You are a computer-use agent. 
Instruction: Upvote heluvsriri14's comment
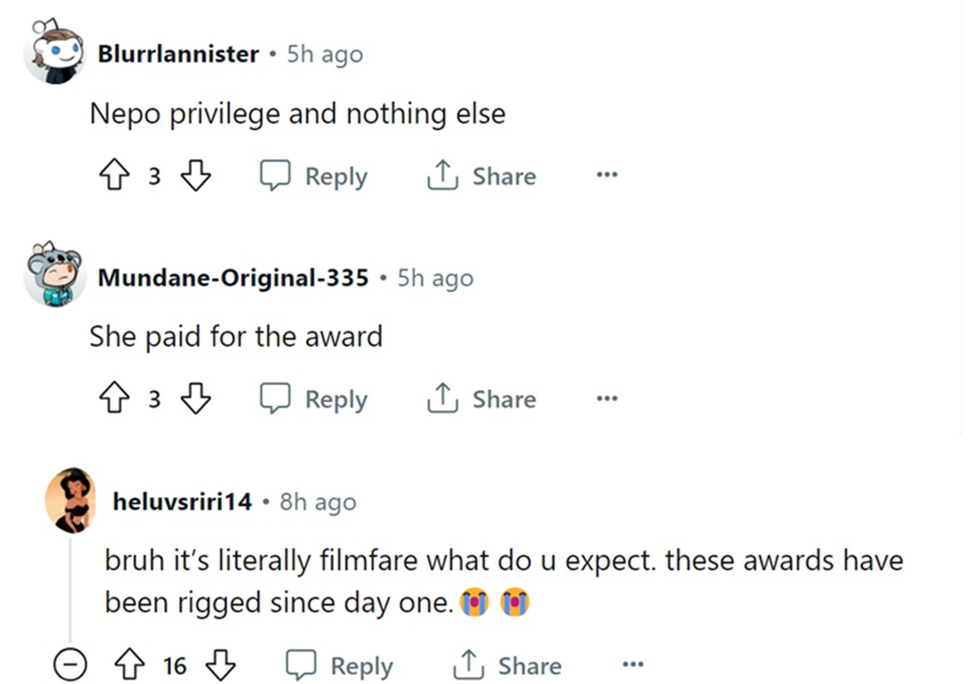(129, 665)
